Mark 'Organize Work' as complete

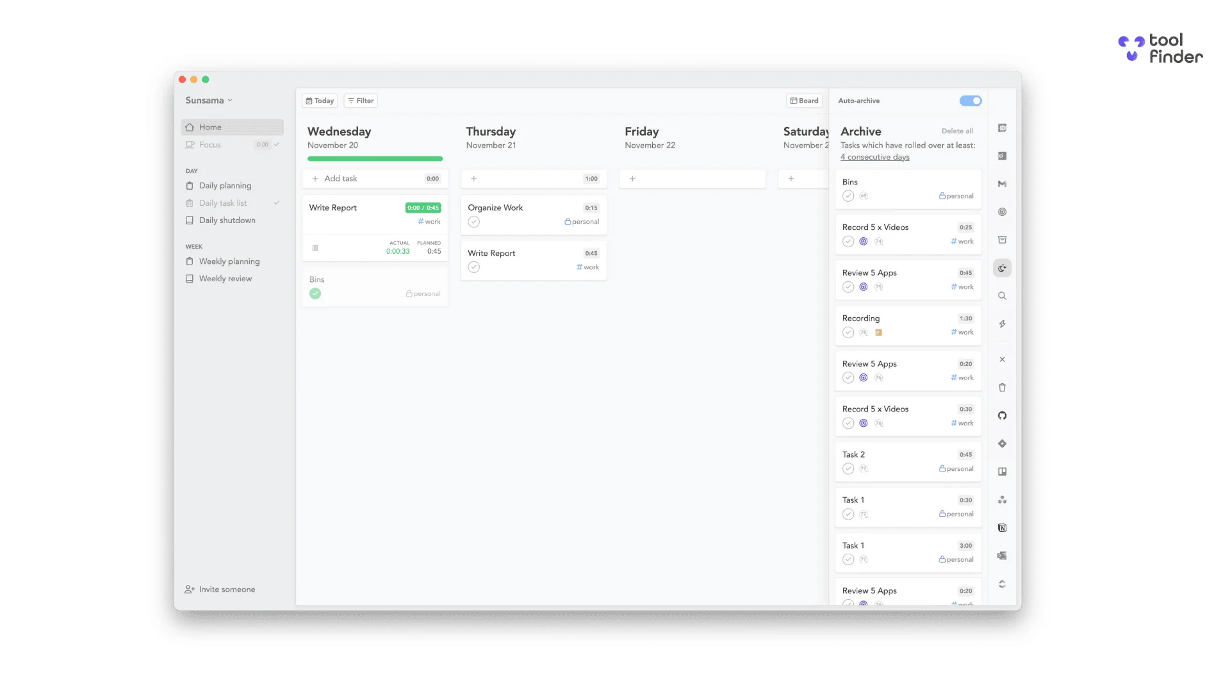[474, 222]
